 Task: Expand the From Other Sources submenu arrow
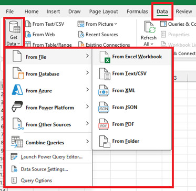87,123
